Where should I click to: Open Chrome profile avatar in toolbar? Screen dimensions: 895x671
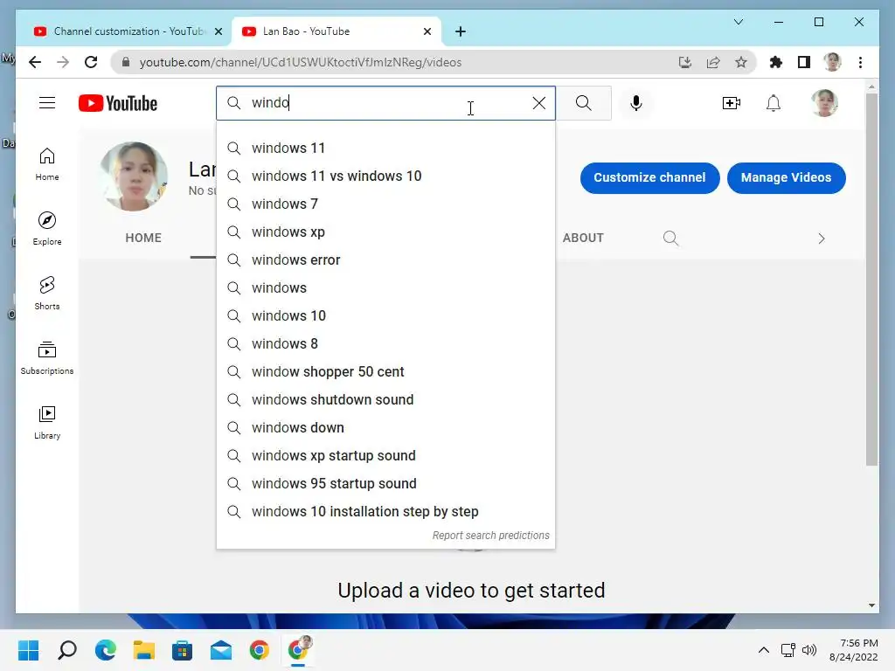(x=832, y=62)
